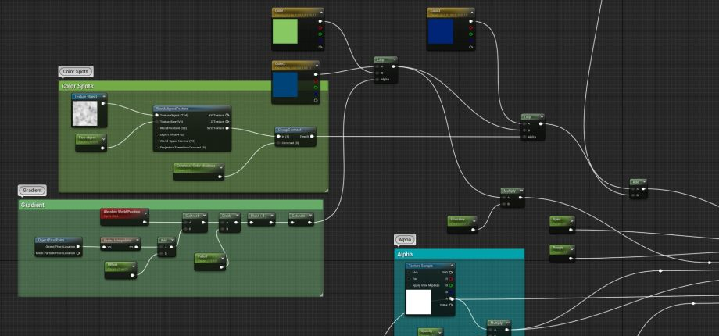This screenshot has width=719, height=336.
Task: Click the Color3 node dark blue swatch
Action: (x=441, y=31)
